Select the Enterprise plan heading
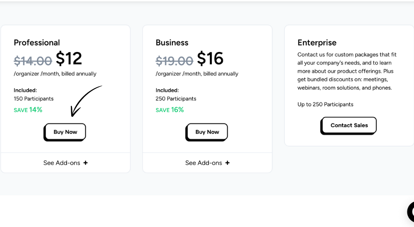414x227 pixels. click(x=317, y=43)
